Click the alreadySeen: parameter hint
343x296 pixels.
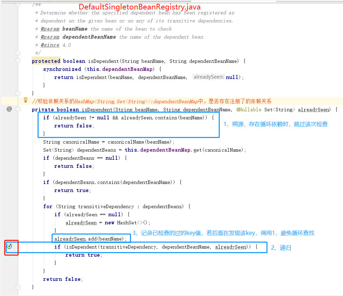coord(209,77)
